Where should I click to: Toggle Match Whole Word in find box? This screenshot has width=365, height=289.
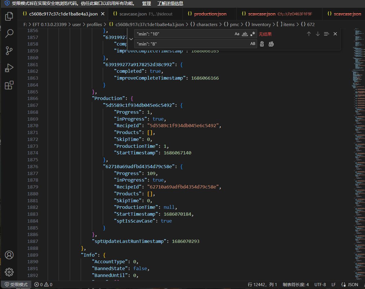(x=244, y=34)
